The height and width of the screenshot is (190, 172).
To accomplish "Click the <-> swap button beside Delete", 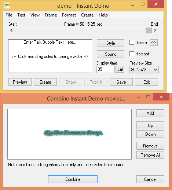I will click(x=154, y=43).
